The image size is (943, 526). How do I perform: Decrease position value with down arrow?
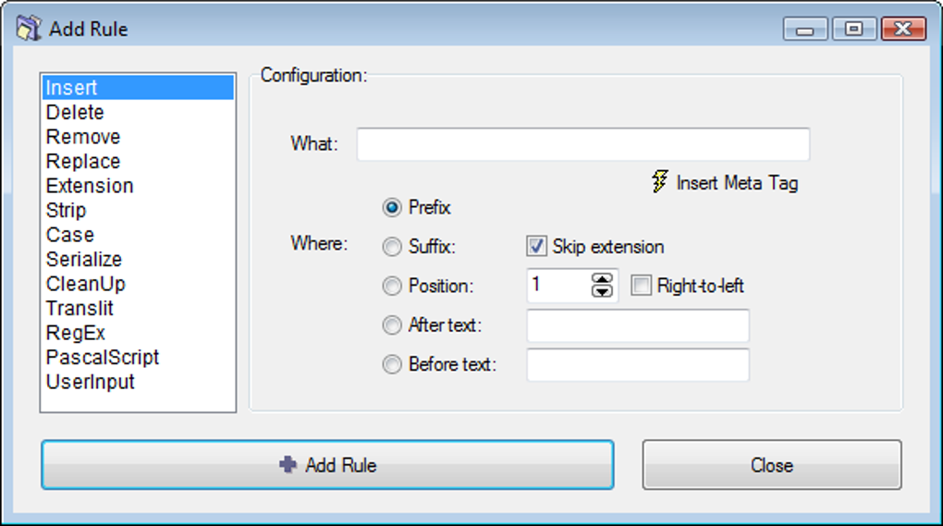[x=603, y=292]
